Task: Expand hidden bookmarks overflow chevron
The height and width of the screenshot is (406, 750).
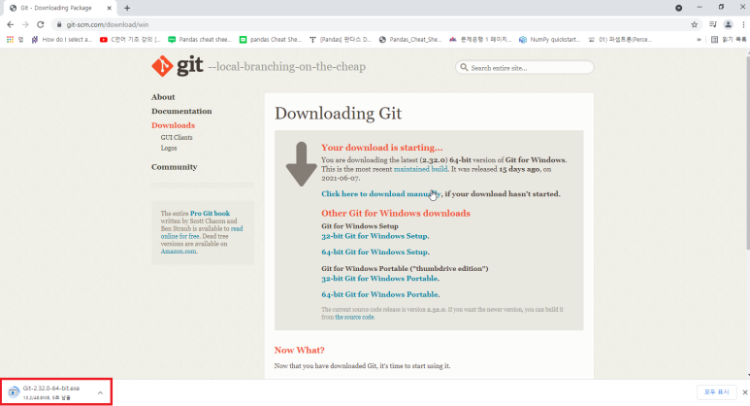Action: click(699, 39)
